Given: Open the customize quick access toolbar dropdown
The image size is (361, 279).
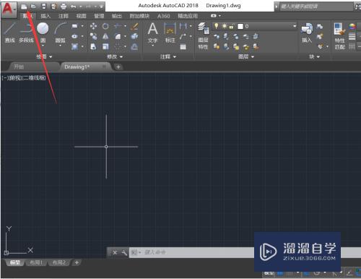Looking at the screenshot, I should coord(102,7).
